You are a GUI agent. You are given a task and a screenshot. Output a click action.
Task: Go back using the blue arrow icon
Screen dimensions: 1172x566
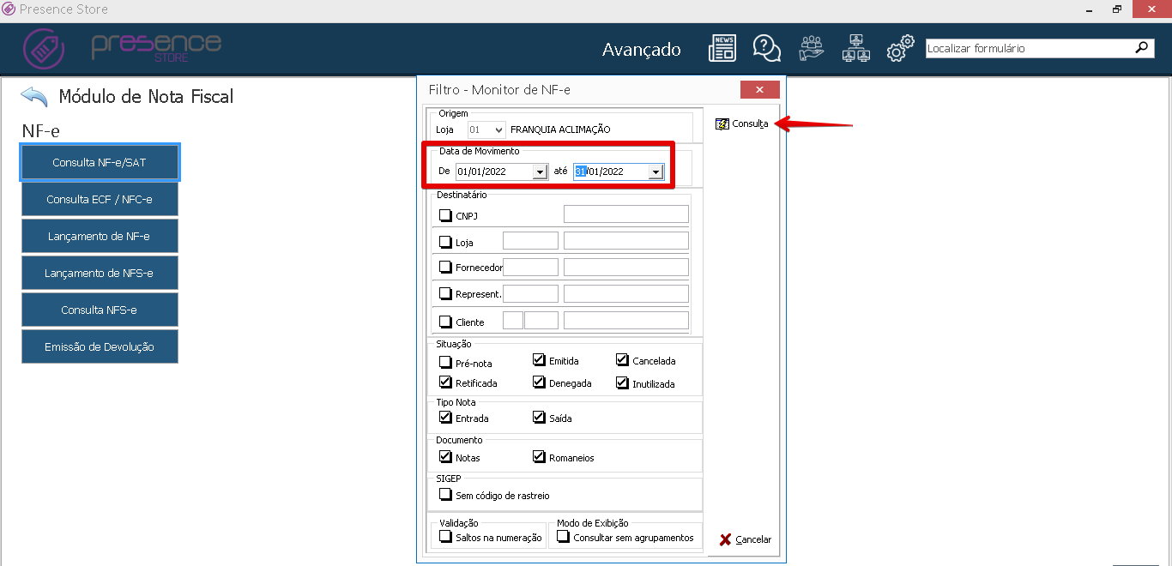34,96
